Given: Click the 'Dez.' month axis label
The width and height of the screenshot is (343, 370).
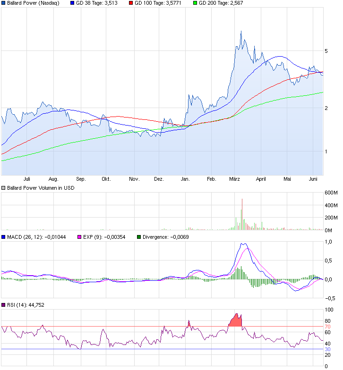Looking at the screenshot, I should [x=159, y=179].
